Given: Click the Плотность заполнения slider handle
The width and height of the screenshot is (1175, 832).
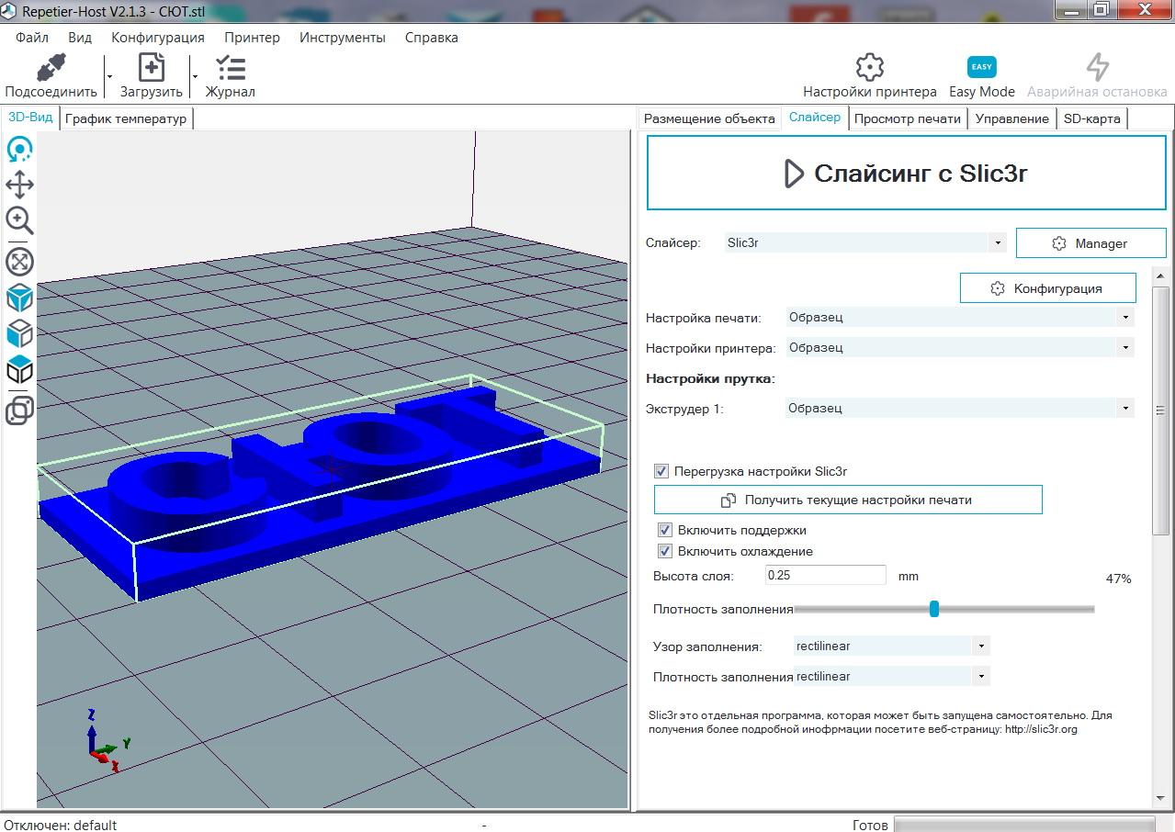Looking at the screenshot, I should pos(934,609).
